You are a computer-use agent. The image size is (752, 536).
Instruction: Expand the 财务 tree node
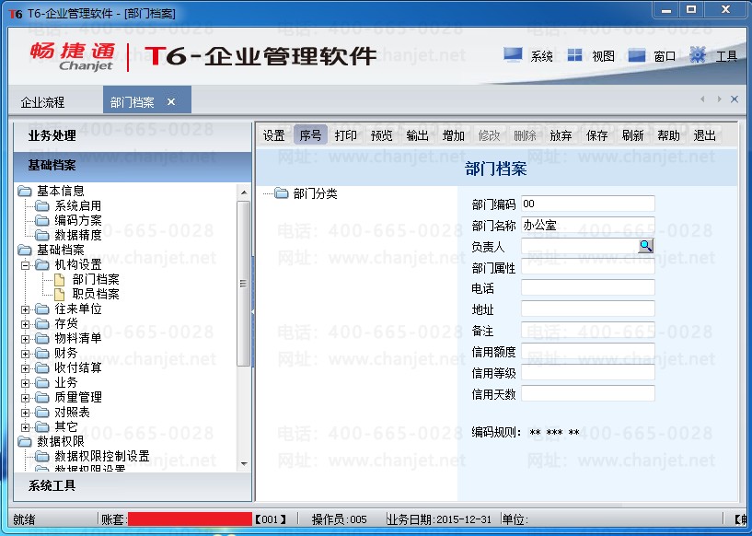26,355
